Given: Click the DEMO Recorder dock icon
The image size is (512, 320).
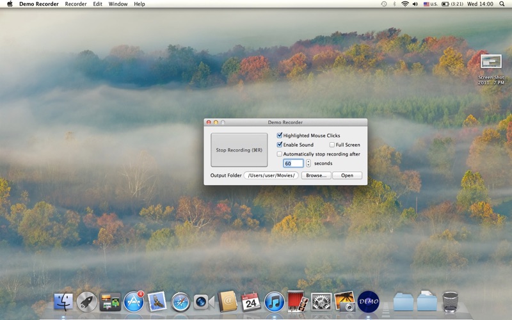Looking at the screenshot, I should click(369, 301).
